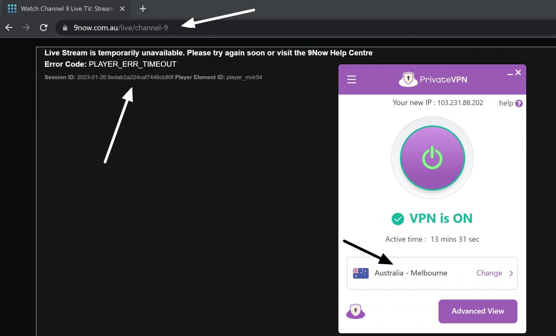This screenshot has height=336, width=556.
Task: Select the Australia - Melbourne server entry
Action: (411, 273)
